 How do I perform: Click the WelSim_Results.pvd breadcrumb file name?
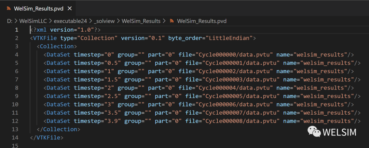point(202,21)
